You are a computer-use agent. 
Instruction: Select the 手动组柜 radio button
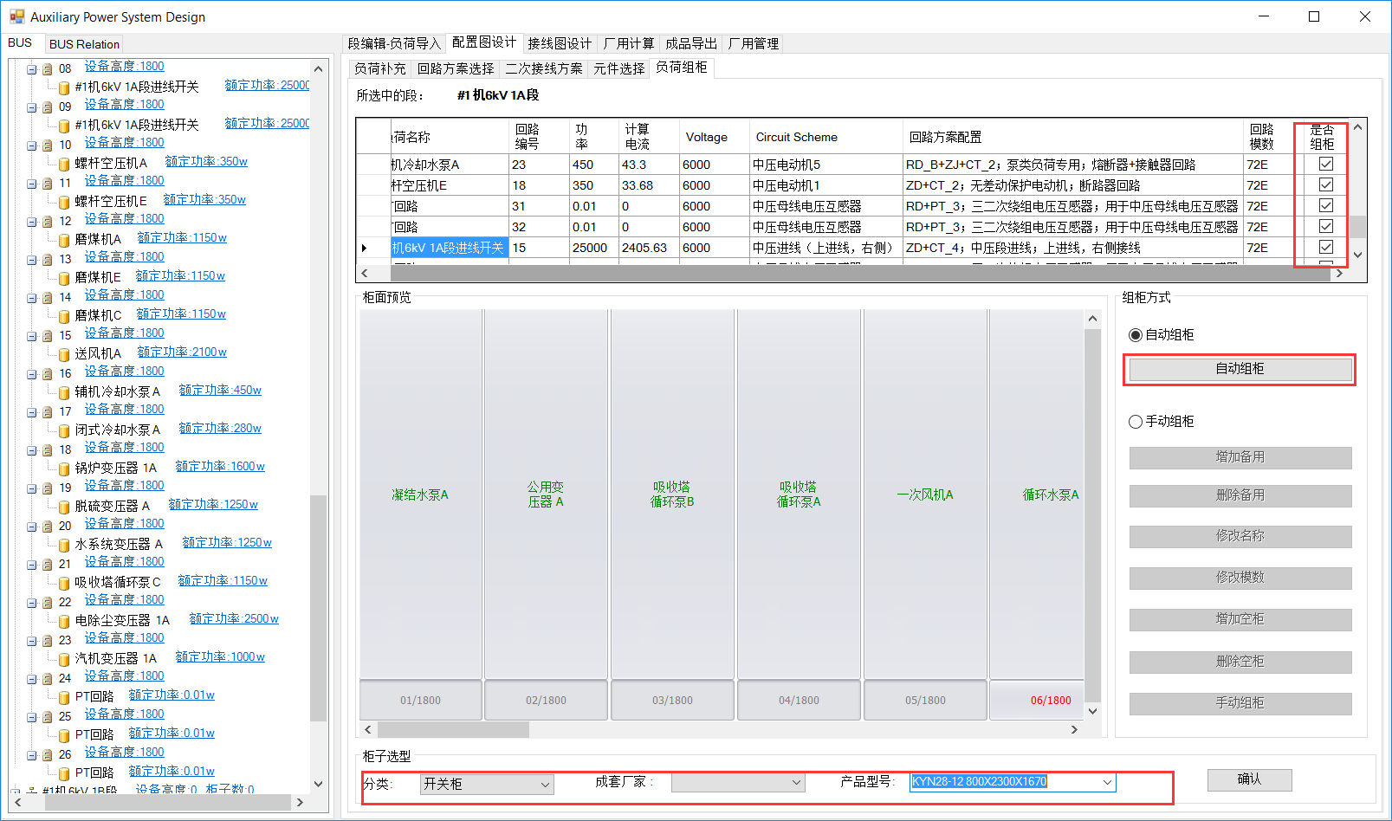coord(1136,422)
